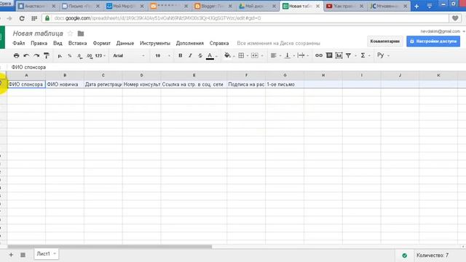This screenshot has width=466, height=262.
Task: Open the Лист1 tab dropdown arrow
Action: (x=55, y=254)
